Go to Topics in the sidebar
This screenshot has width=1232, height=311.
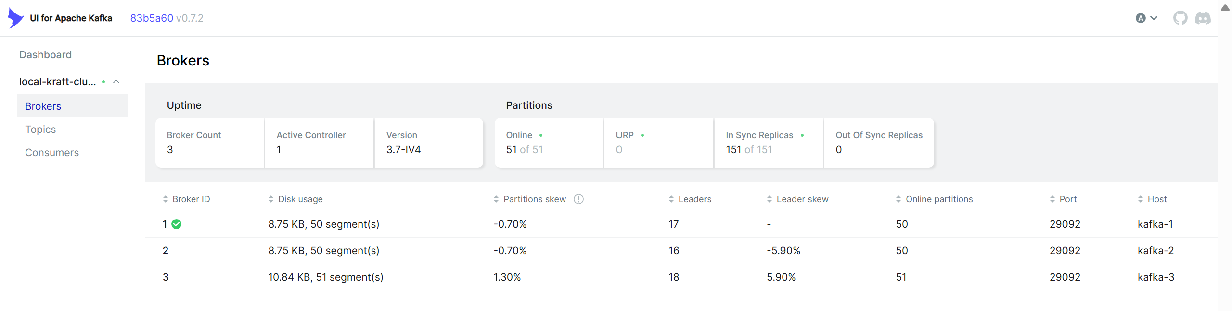tap(40, 130)
